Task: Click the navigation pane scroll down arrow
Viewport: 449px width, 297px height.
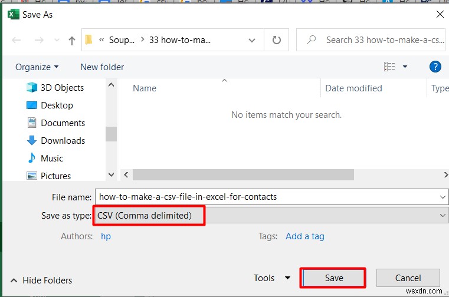Action: 112,174
